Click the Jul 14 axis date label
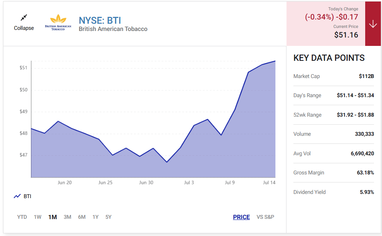Viewport: 382px width, 236px height. coord(269,182)
